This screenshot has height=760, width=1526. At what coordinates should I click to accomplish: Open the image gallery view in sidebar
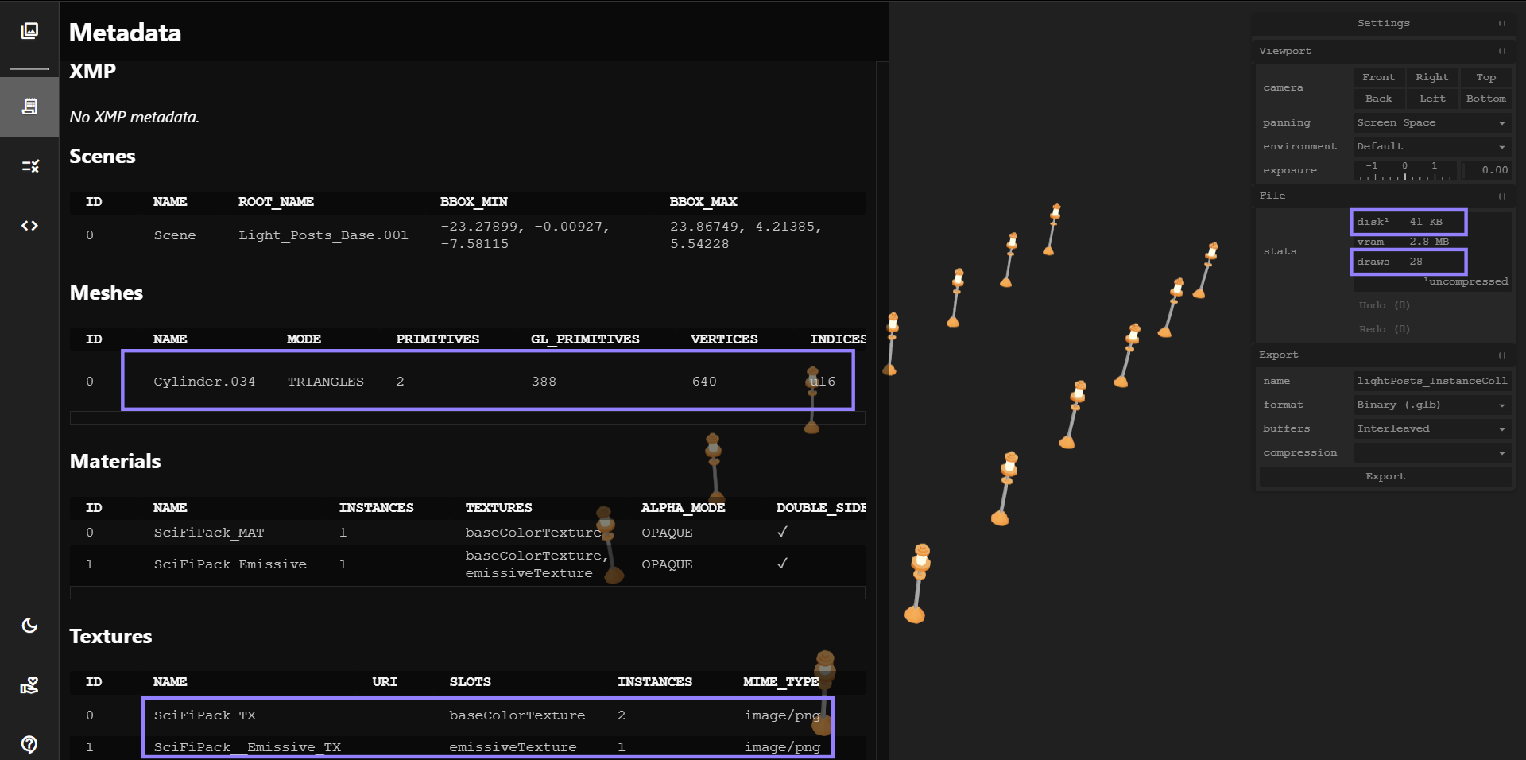pyautogui.click(x=29, y=31)
